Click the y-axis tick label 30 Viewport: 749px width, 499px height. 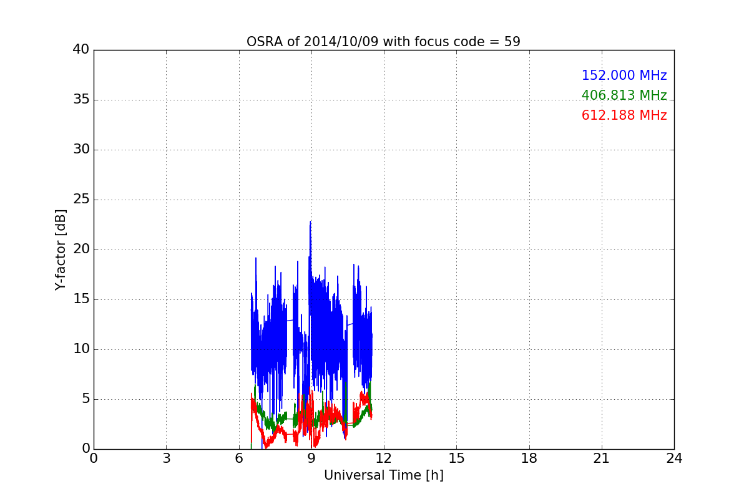[x=81, y=150]
